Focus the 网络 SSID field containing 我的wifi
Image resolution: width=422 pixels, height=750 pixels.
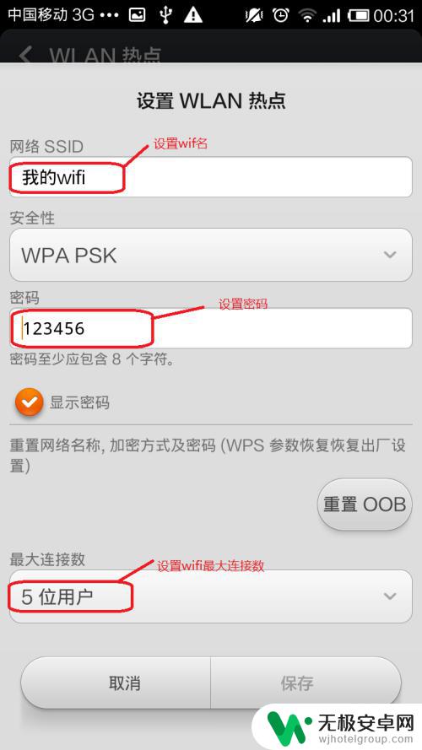pyautogui.click(x=210, y=177)
